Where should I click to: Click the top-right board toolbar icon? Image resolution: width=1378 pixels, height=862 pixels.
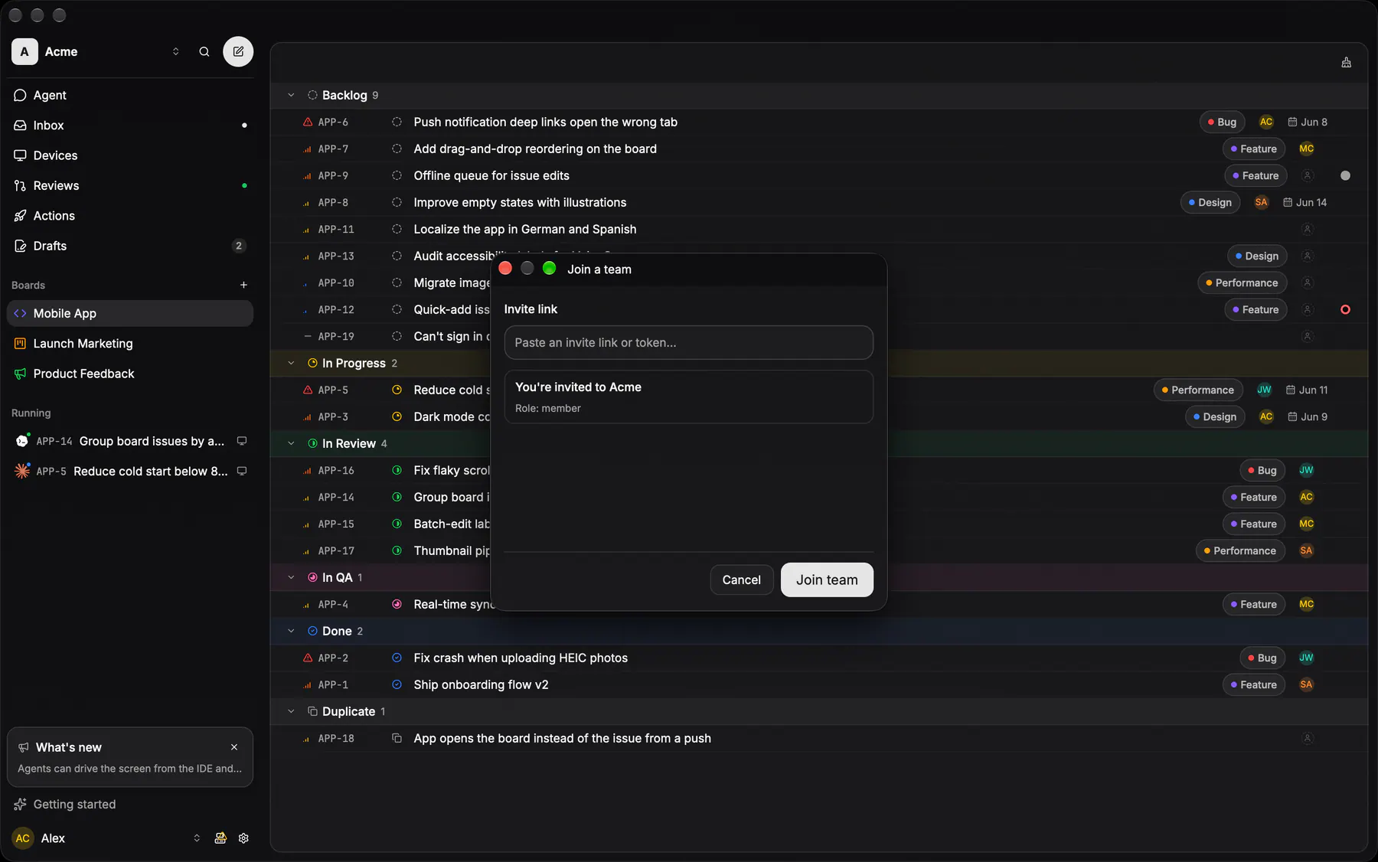click(x=1347, y=63)
